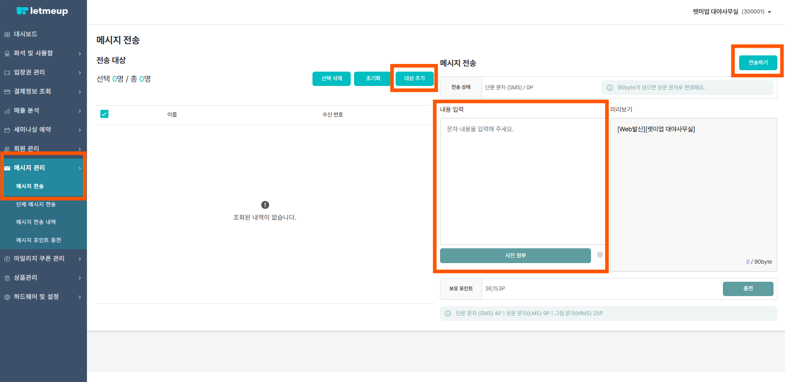
Task: Click the 단문 문자 (SMS) / 0P status text
Action: coord(509,87)
